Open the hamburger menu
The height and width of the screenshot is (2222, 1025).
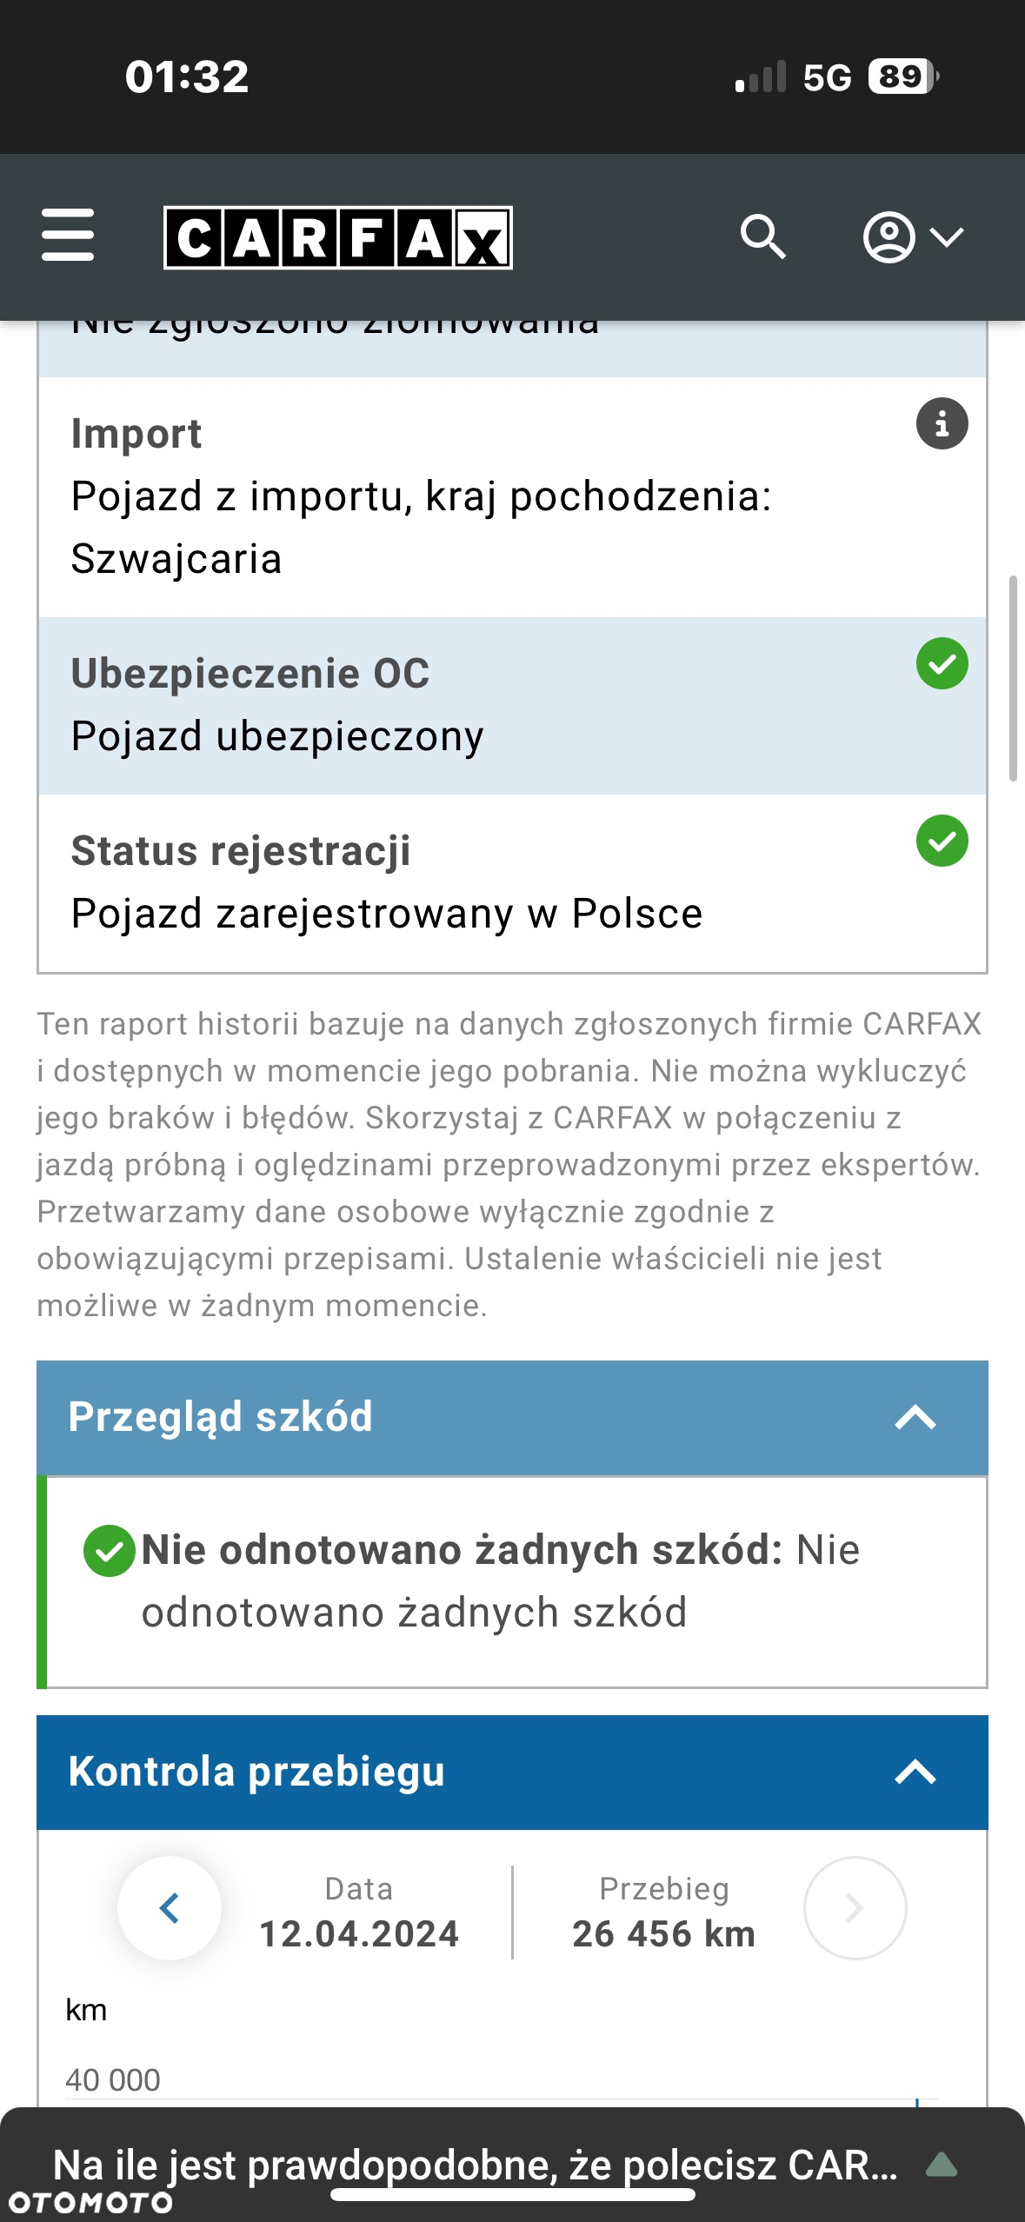68,235
